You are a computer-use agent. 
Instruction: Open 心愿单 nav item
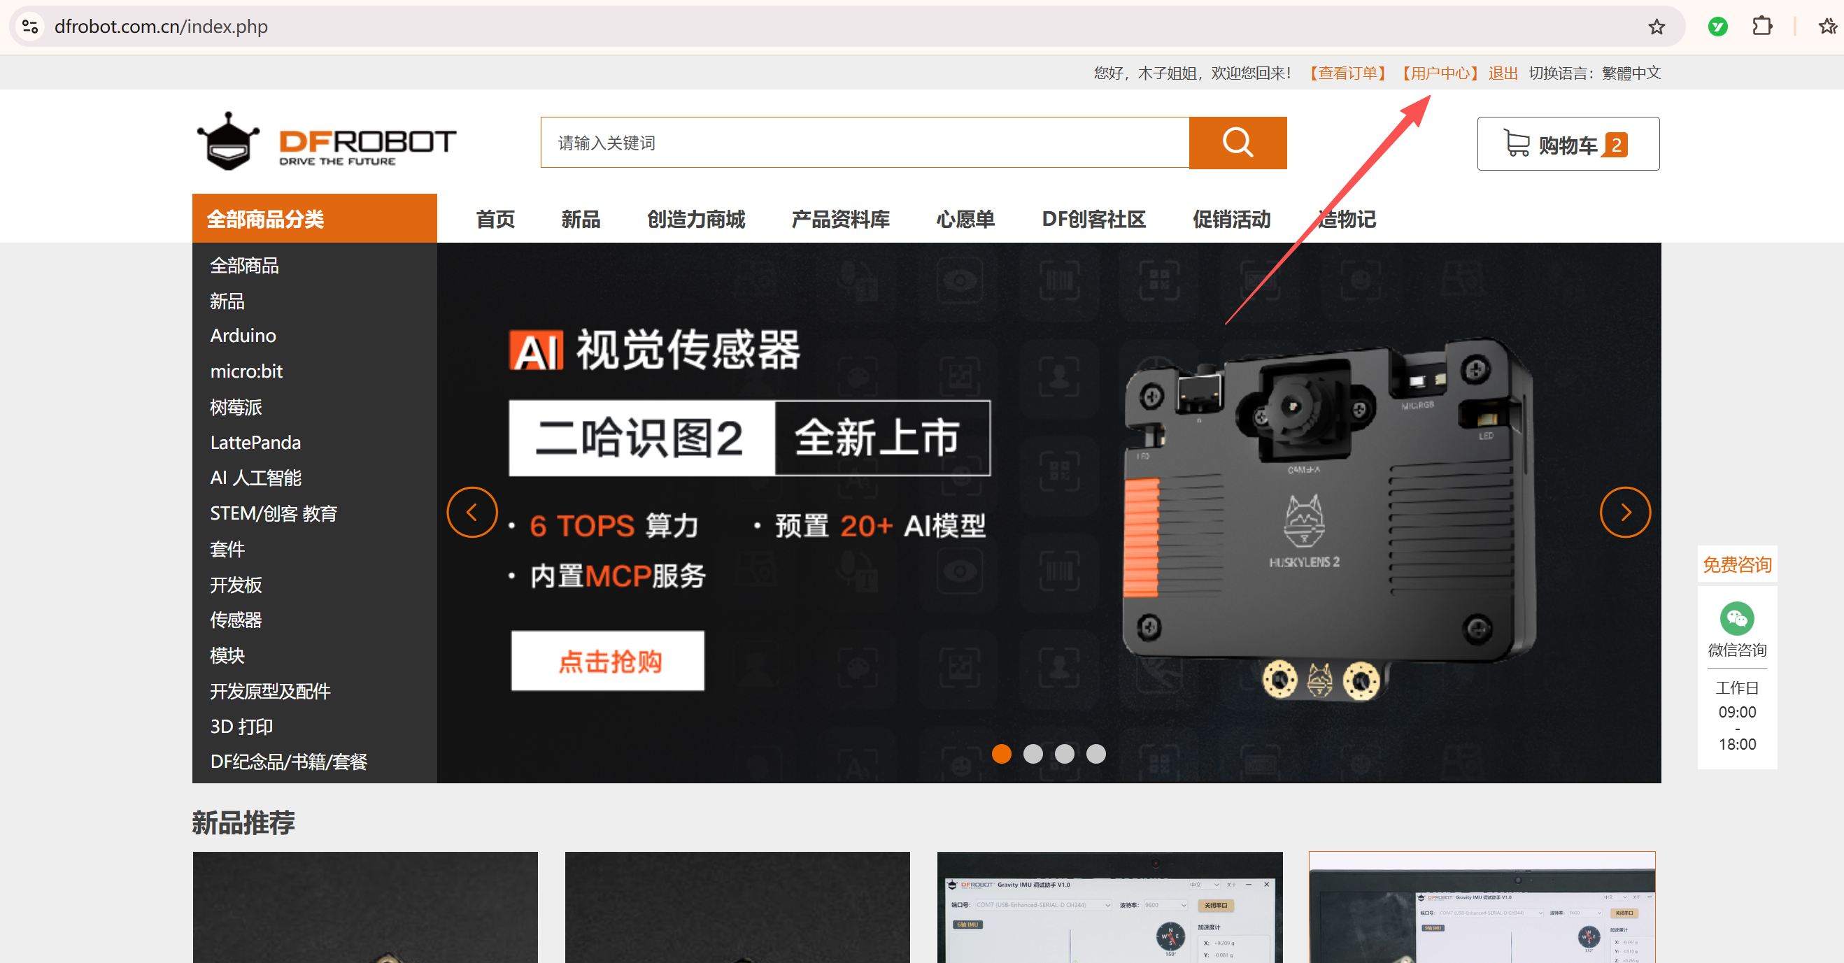coord(965,219)
